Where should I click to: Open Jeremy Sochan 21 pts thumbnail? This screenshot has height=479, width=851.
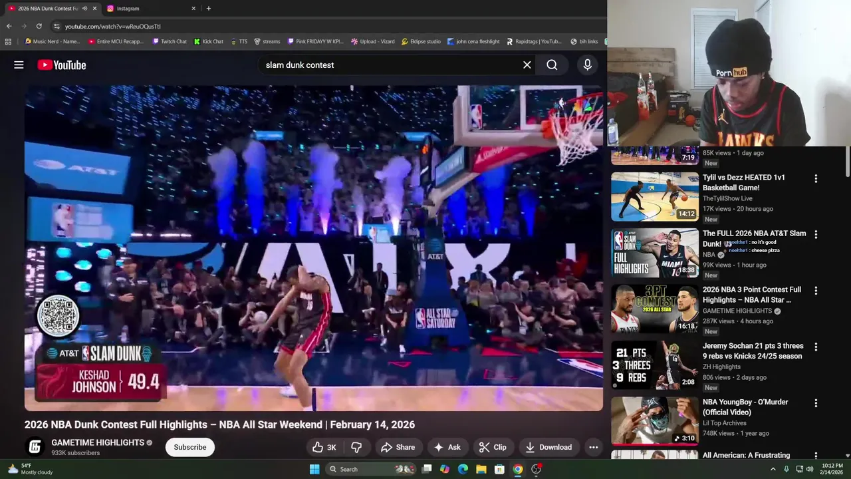(655, 365)
